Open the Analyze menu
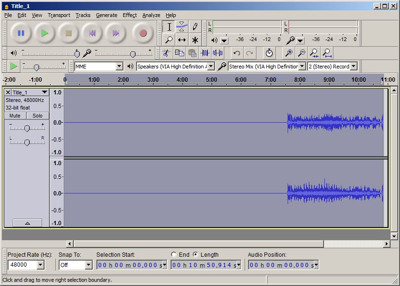Viewport: 400px width, 286px height. point(151,15)
